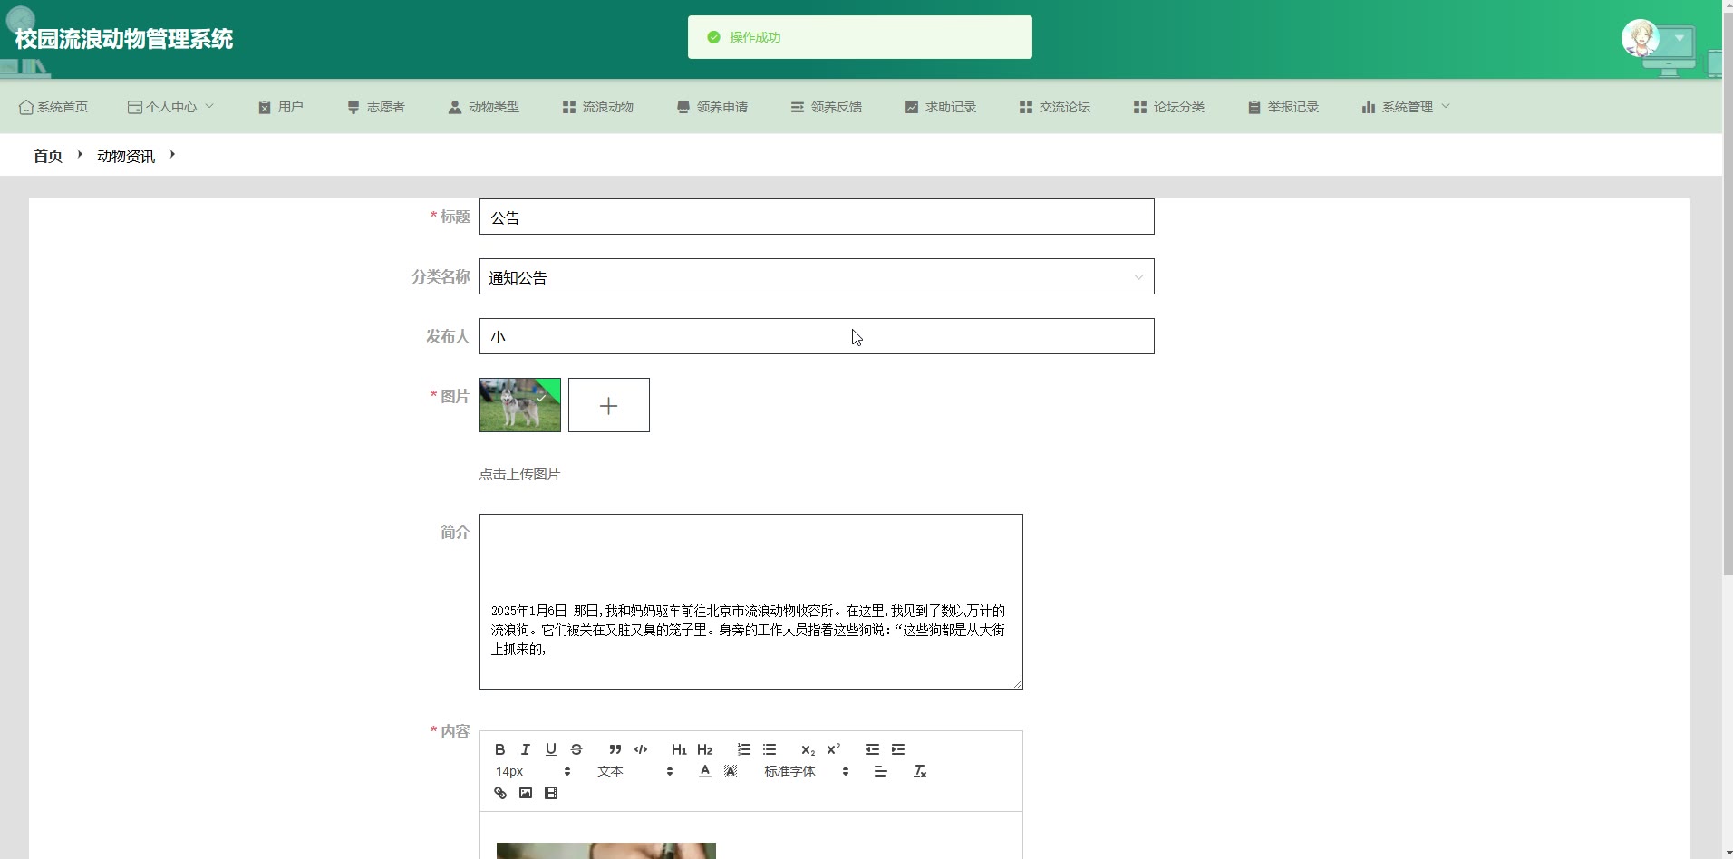
Task: Click the blockquote icon in the editor
Action: tap(615, 749)
